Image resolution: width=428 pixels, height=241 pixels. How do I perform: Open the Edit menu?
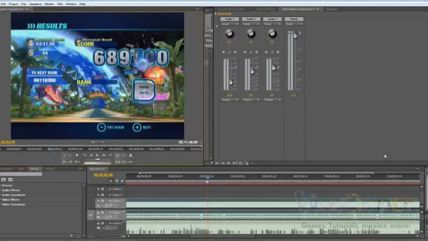(x=3, y=4)
